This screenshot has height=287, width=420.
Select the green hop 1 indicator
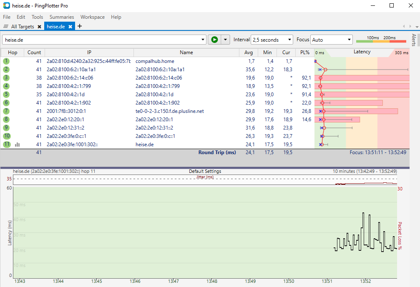(x=6, y=61)
